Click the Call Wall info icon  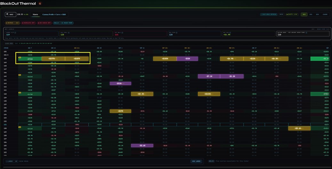tap(69, 33)
